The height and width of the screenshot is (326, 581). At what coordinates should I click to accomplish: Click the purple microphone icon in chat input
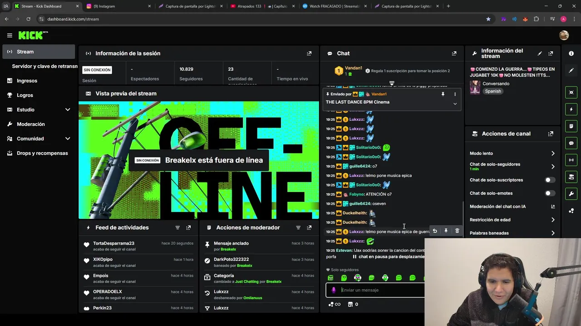[x=334, y=290]
